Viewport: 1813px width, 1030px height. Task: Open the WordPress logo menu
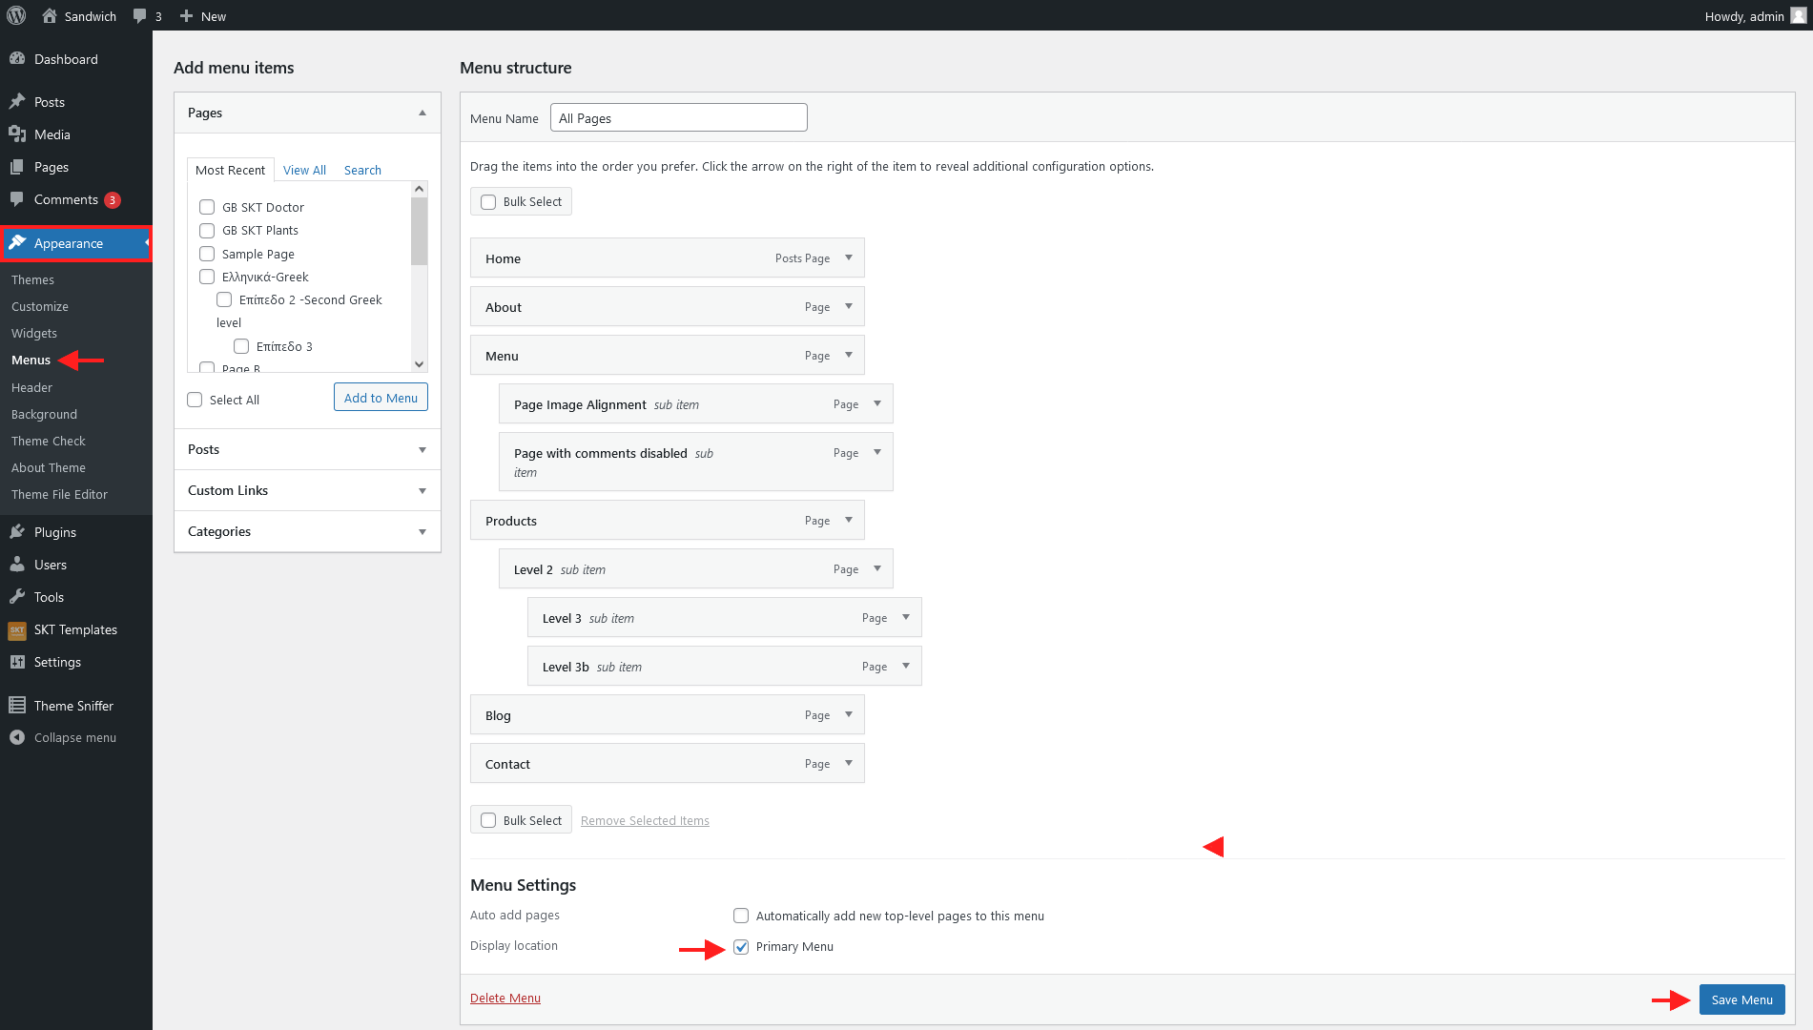tap(16, 15)
